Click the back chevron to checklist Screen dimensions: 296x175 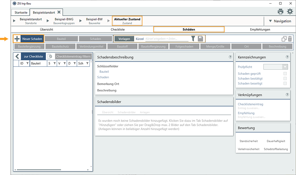(17, 56)
